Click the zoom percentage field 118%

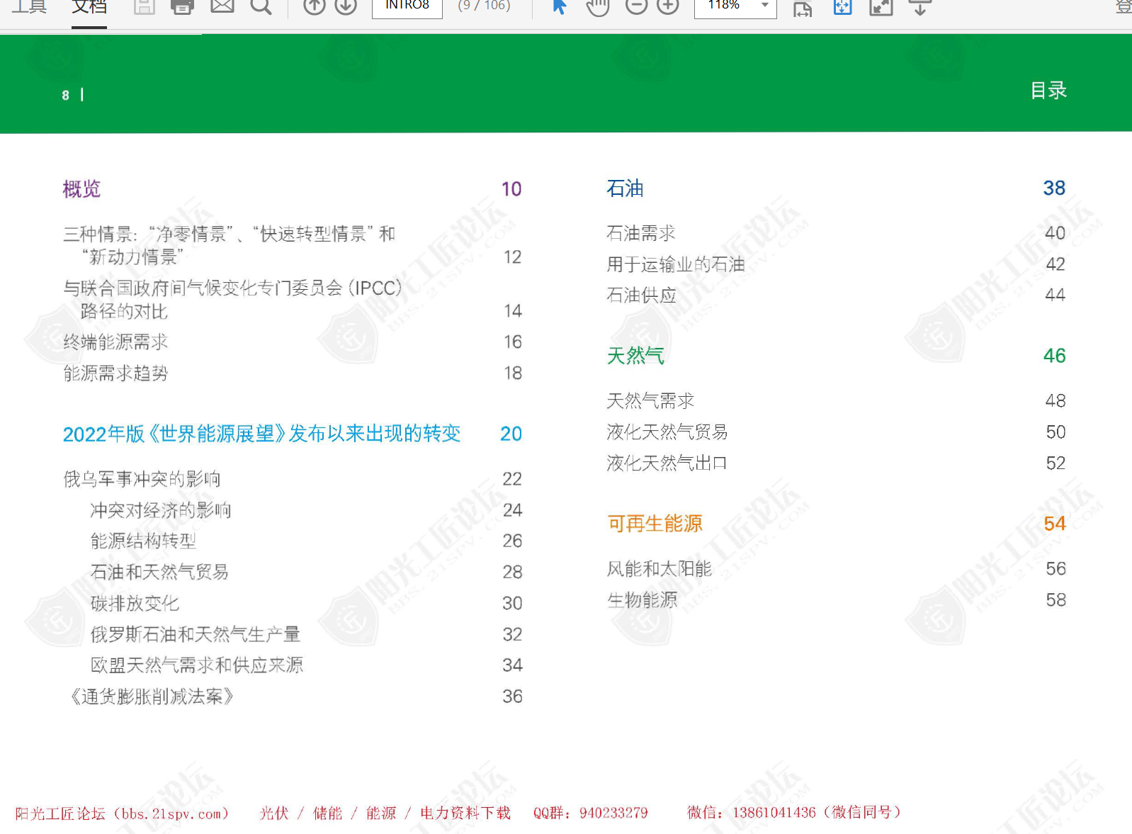point(725,6)
